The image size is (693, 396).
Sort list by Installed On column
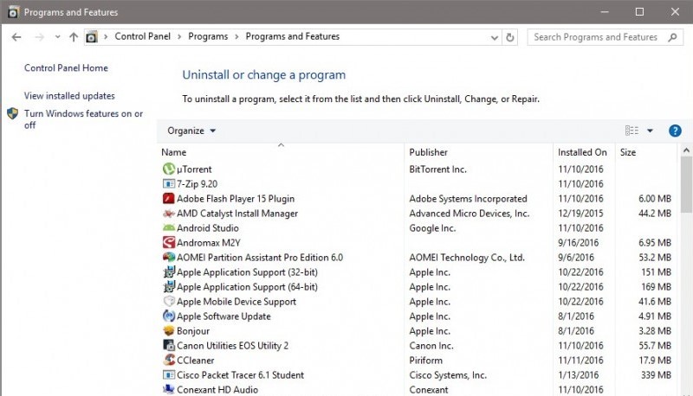(x=582, y=152)
